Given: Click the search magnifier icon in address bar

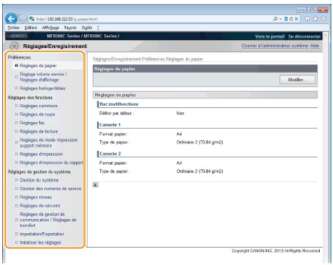Looking at the screenshot, I should click(x=275, y=19).
